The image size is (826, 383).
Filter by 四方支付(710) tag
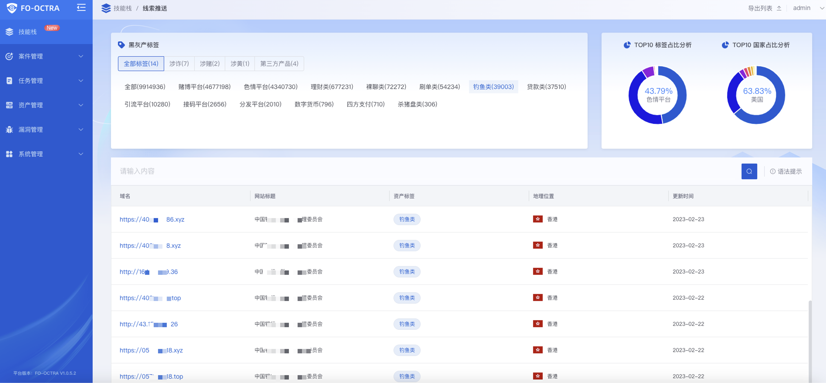(366, 104)
